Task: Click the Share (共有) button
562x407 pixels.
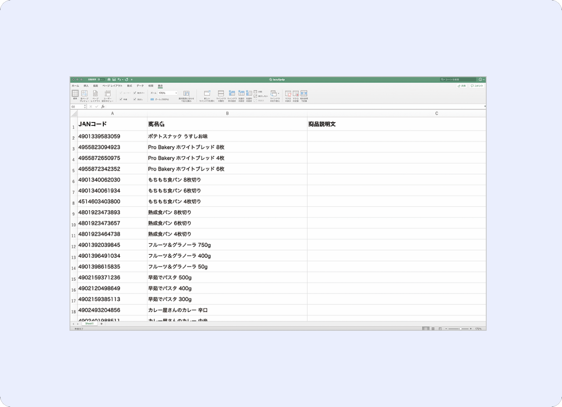Action: point(462,86)
